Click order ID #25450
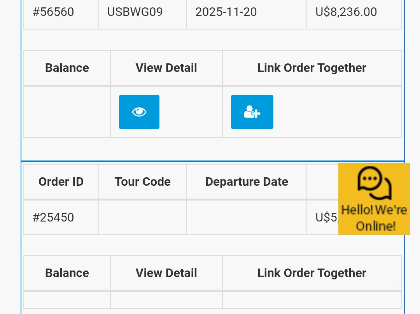This screenshot has height=314, width=420. tap(53, 217)
